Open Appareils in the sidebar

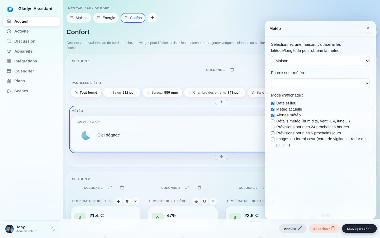click(31, 51)
